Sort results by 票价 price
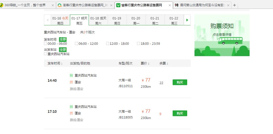 tap(145, 63)
